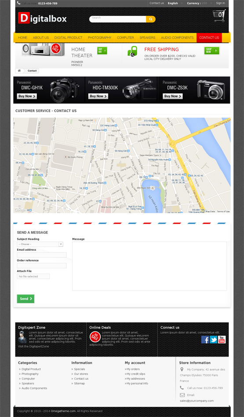Click Buy Now for HDC-TM300K
Viewport: 244px width, 417px height.
click(98, 96)
